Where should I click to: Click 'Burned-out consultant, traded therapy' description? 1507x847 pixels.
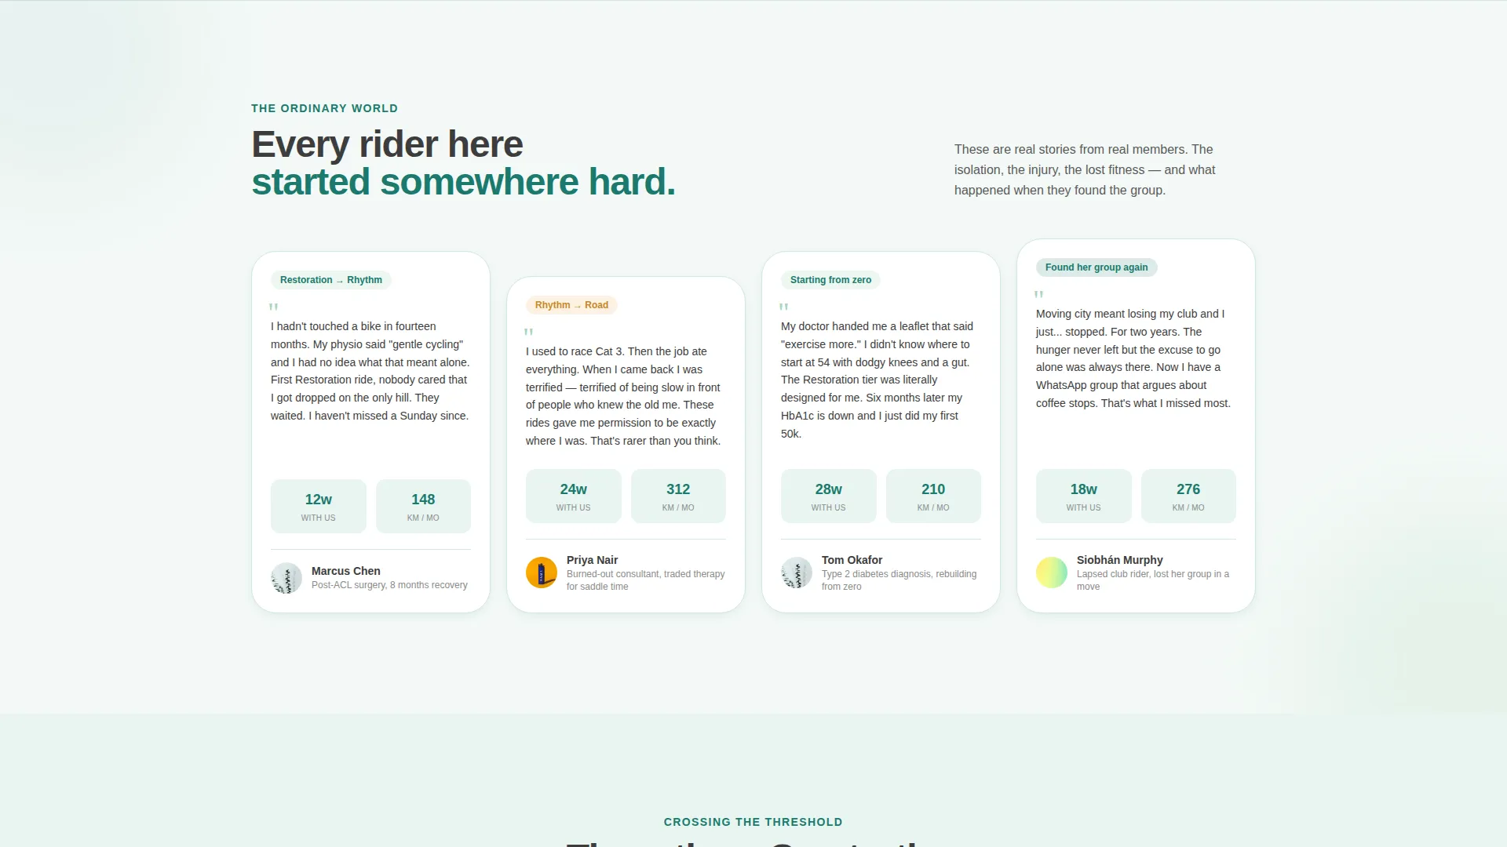(646, 580)
